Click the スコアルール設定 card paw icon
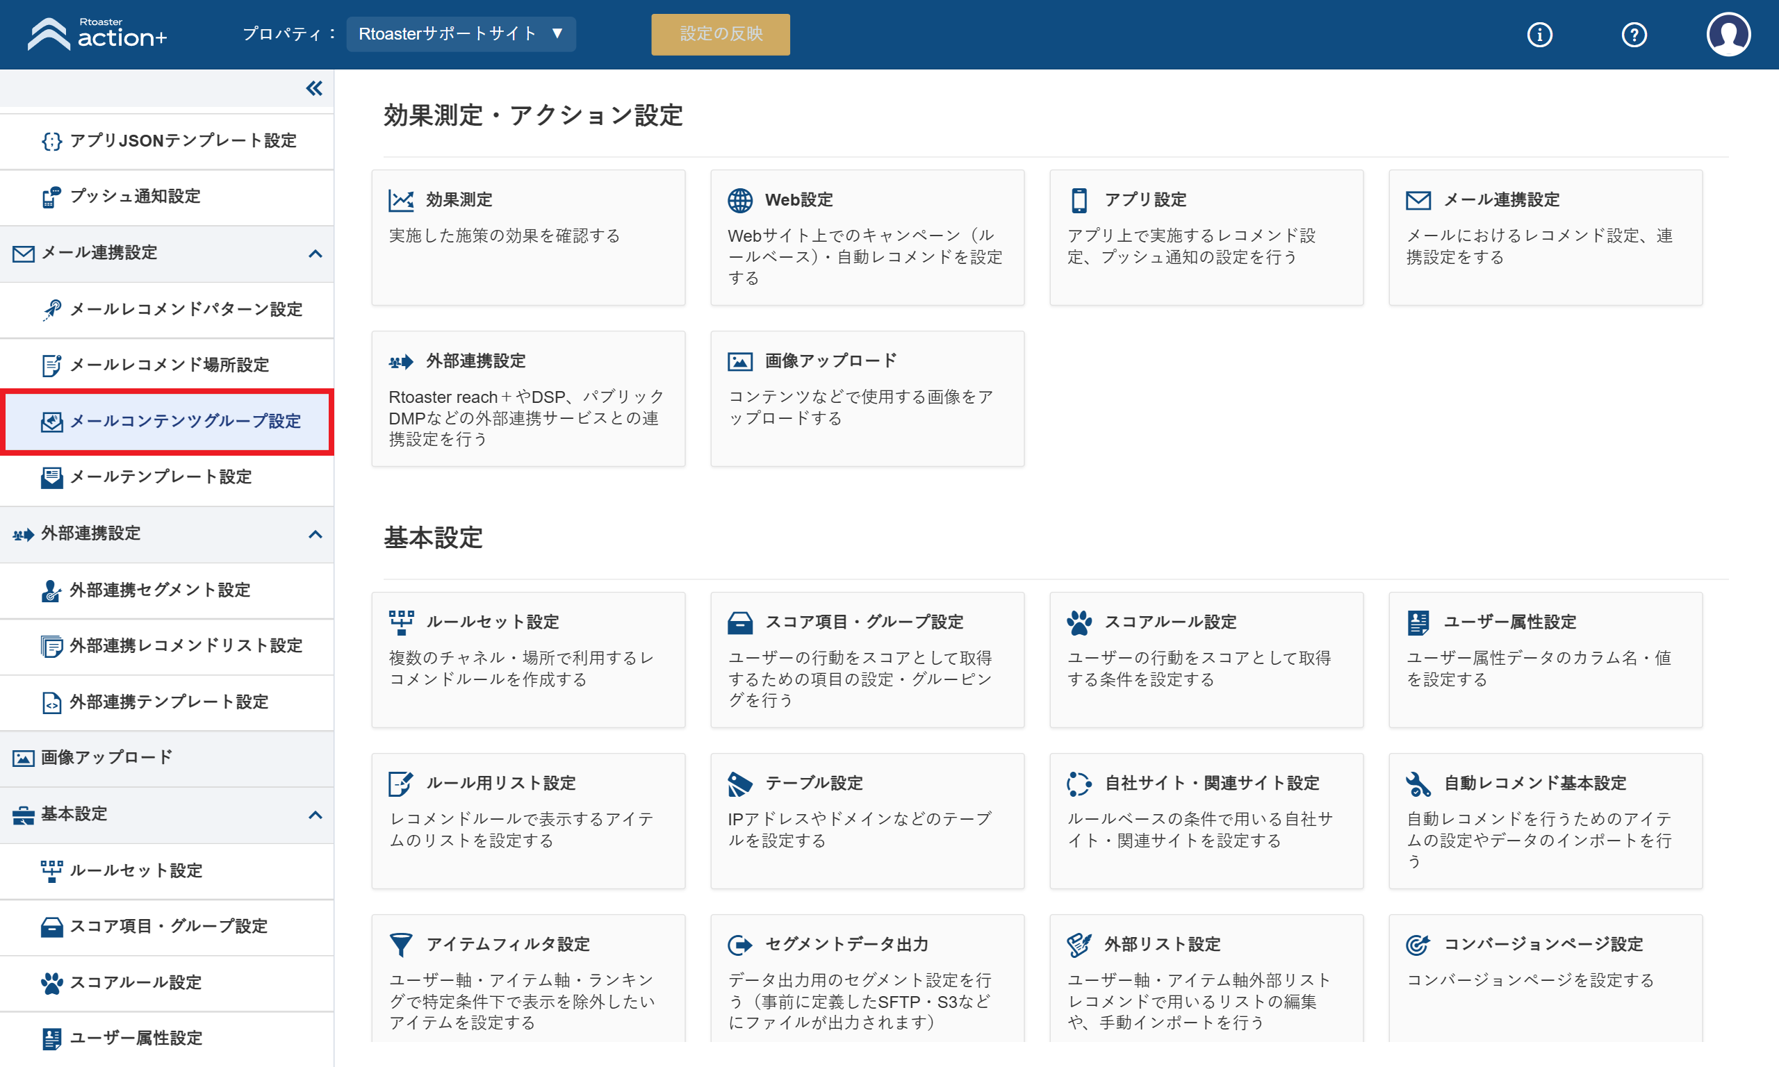The width and height of the screenshot is (1779, 1067). (x=1079, y=622)
